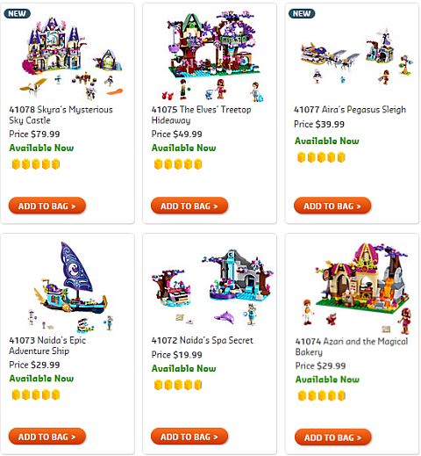Add Aira's Pegasus Sleigh to bag
421x456 pixels.
[332, 206]
